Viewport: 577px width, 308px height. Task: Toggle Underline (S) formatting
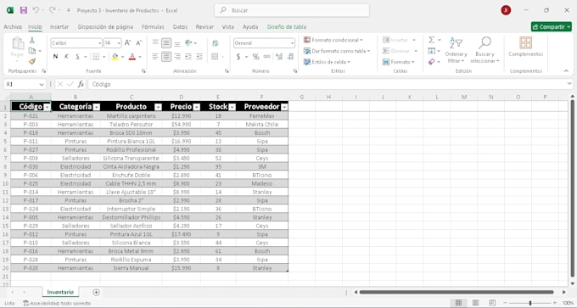[78, 57]
